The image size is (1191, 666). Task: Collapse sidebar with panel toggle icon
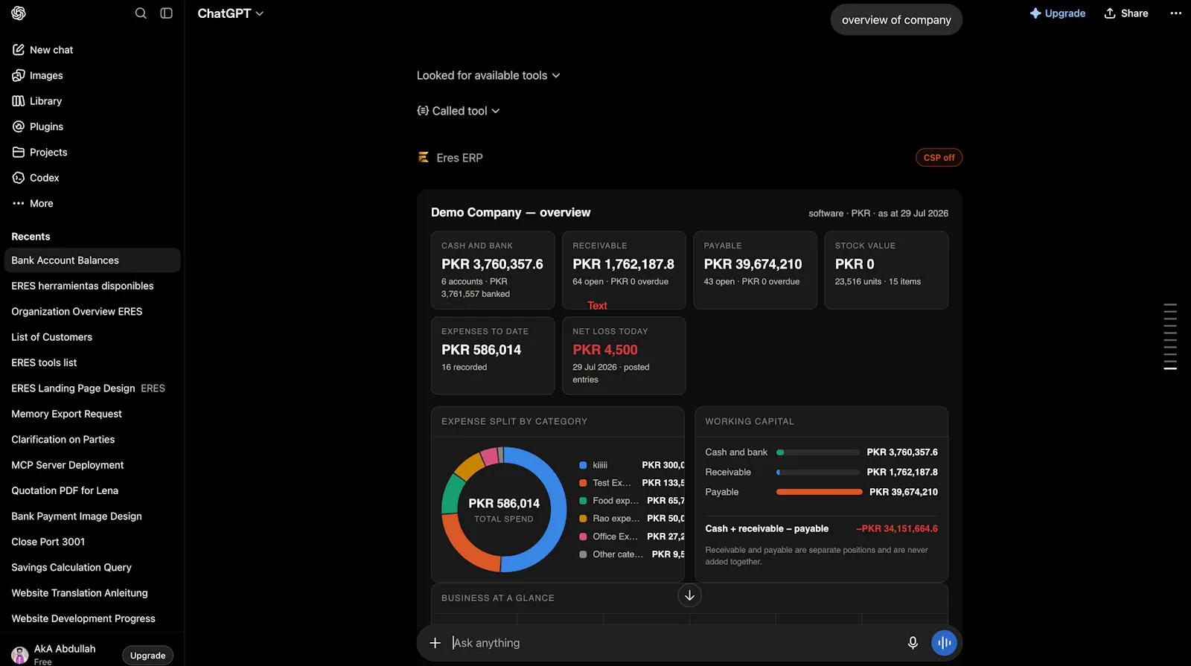click(x=167, y=13)
